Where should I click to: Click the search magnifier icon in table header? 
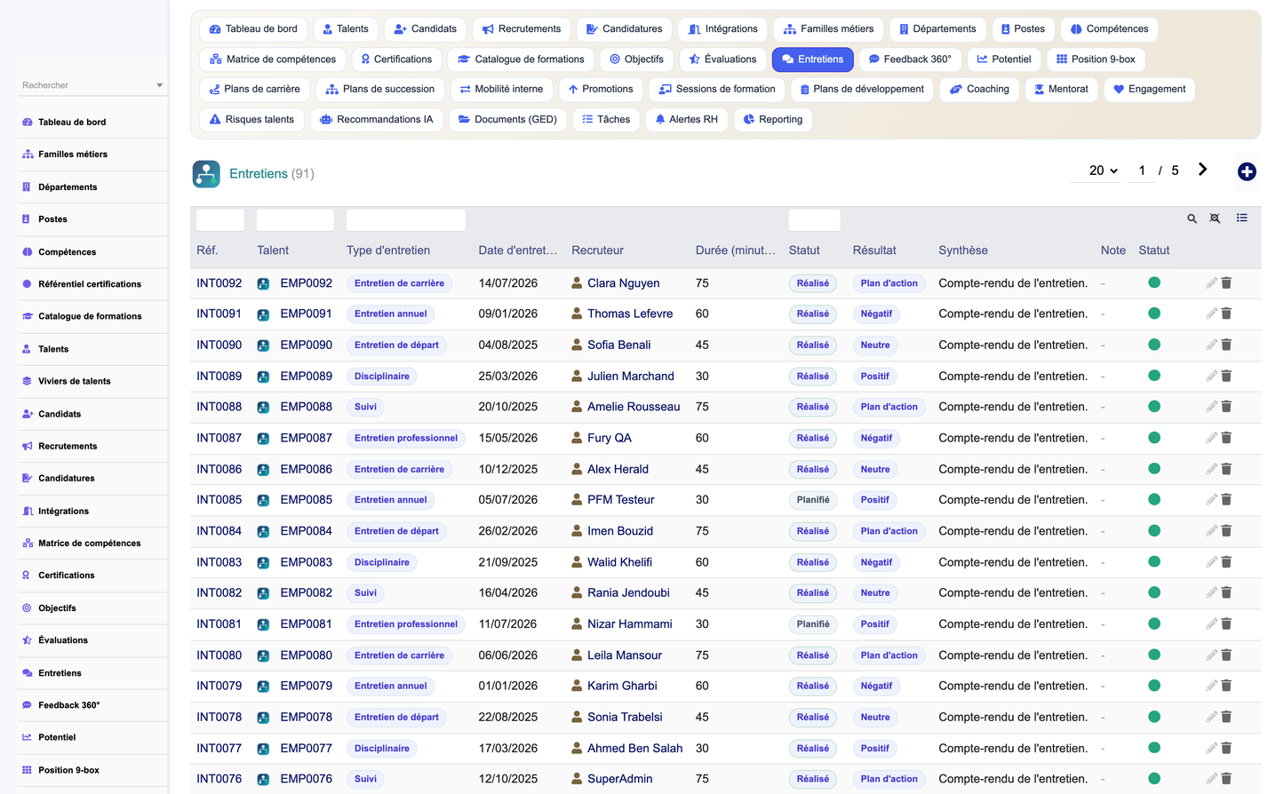pos(1192,218)
